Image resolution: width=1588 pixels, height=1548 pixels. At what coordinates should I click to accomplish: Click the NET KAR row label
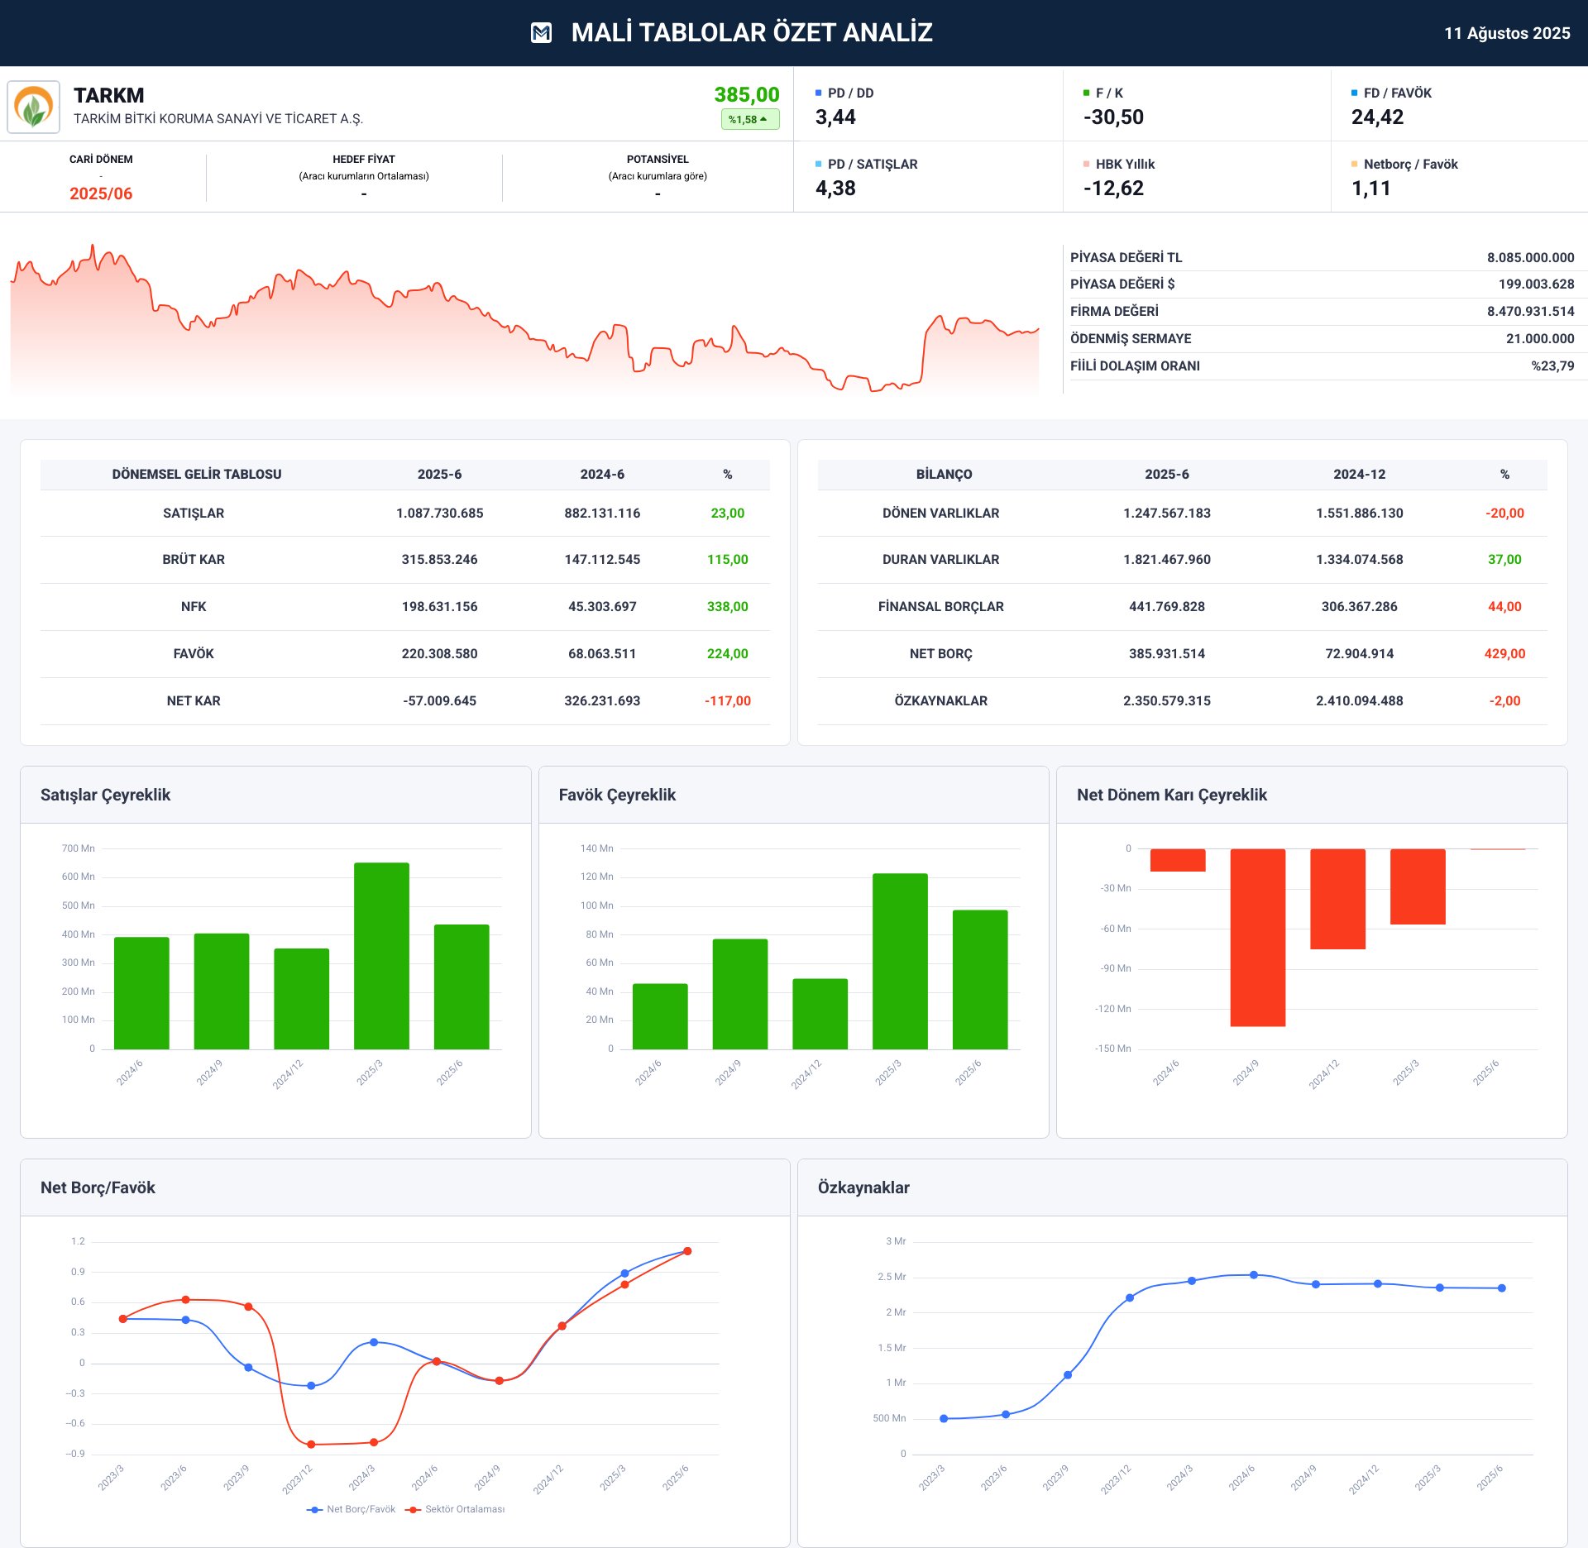pos(194,701)
